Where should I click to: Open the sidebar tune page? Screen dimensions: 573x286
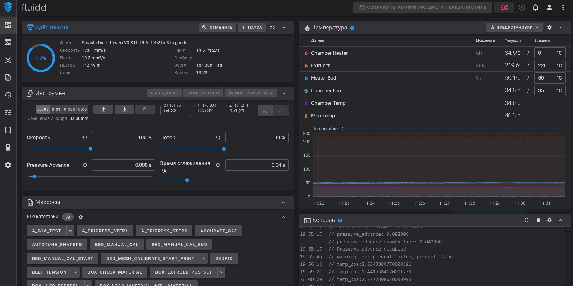[x=8, y=113]
